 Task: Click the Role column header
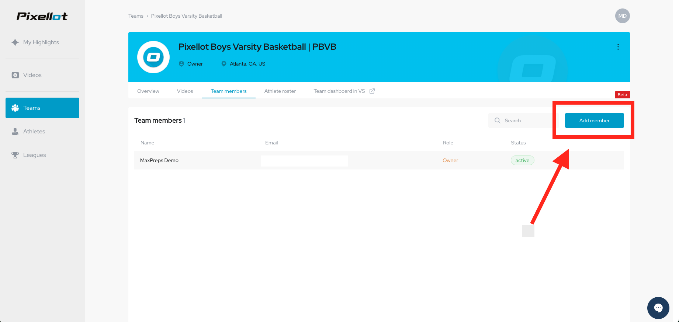click(448, 143)
